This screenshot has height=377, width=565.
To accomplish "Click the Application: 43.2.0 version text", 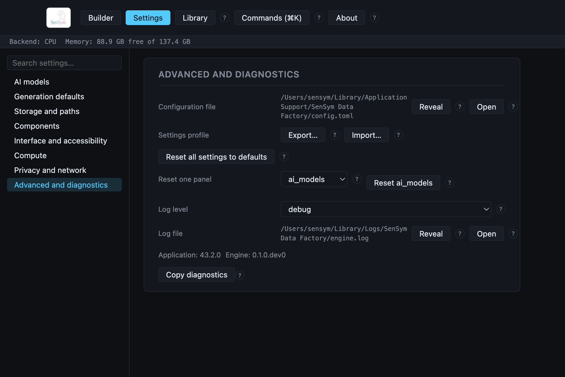I will coord(190,255).
